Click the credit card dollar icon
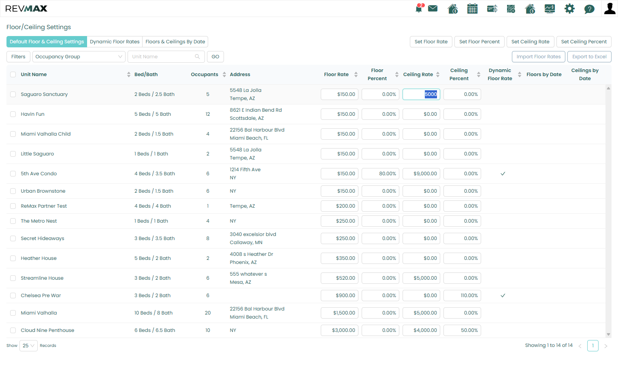 (x=492, y=9)
